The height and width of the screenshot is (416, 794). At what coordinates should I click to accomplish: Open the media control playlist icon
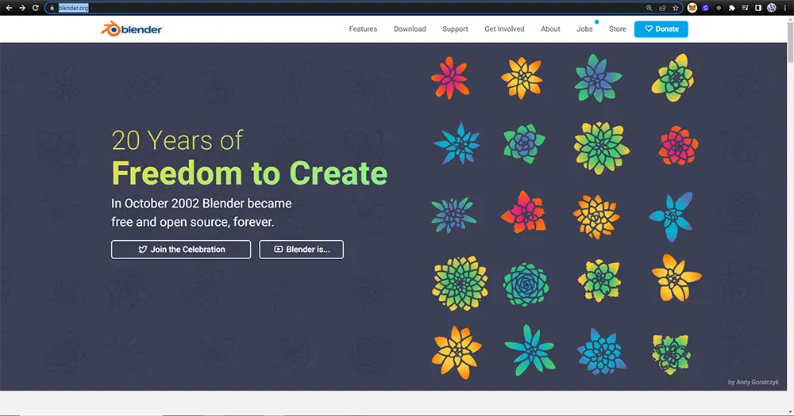(745, 8)
